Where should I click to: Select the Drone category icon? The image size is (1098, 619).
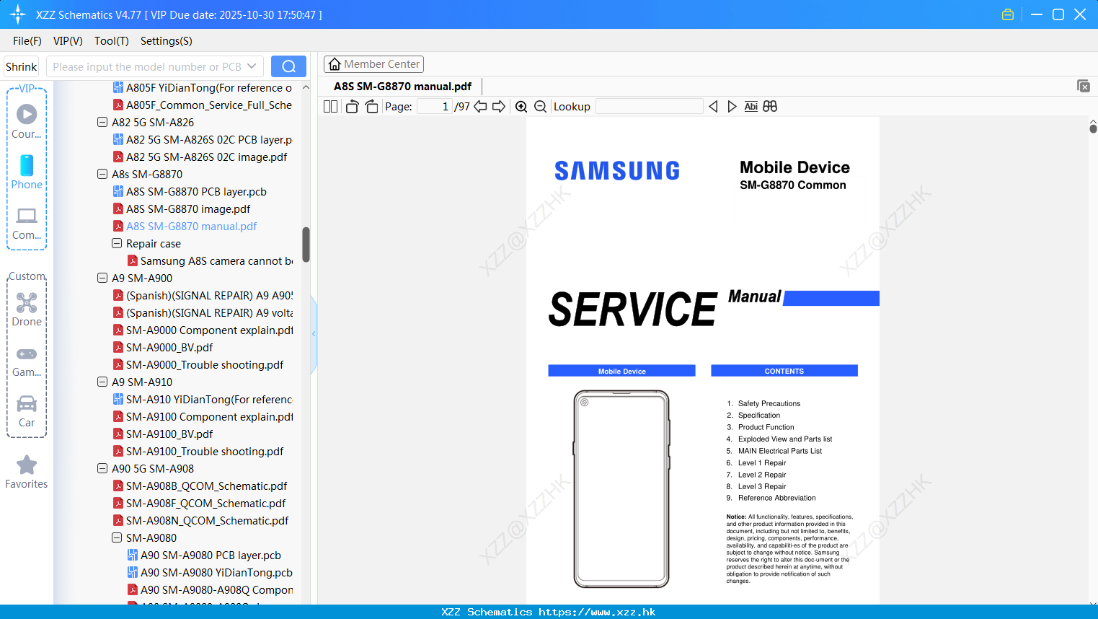click(27, 309)
